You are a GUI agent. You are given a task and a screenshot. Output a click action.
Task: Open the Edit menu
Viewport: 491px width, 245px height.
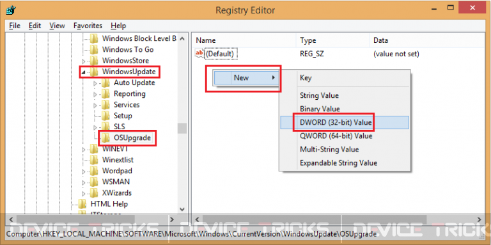tap(35, 26)
